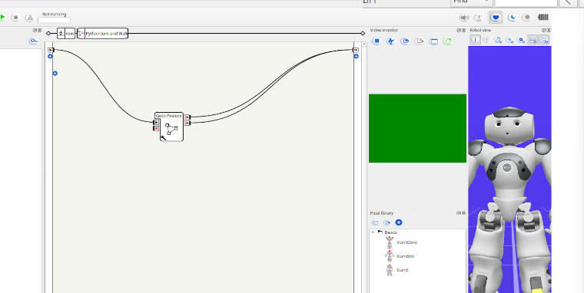
Task: Click the Not running progress bar
Action: coord(54,20)
